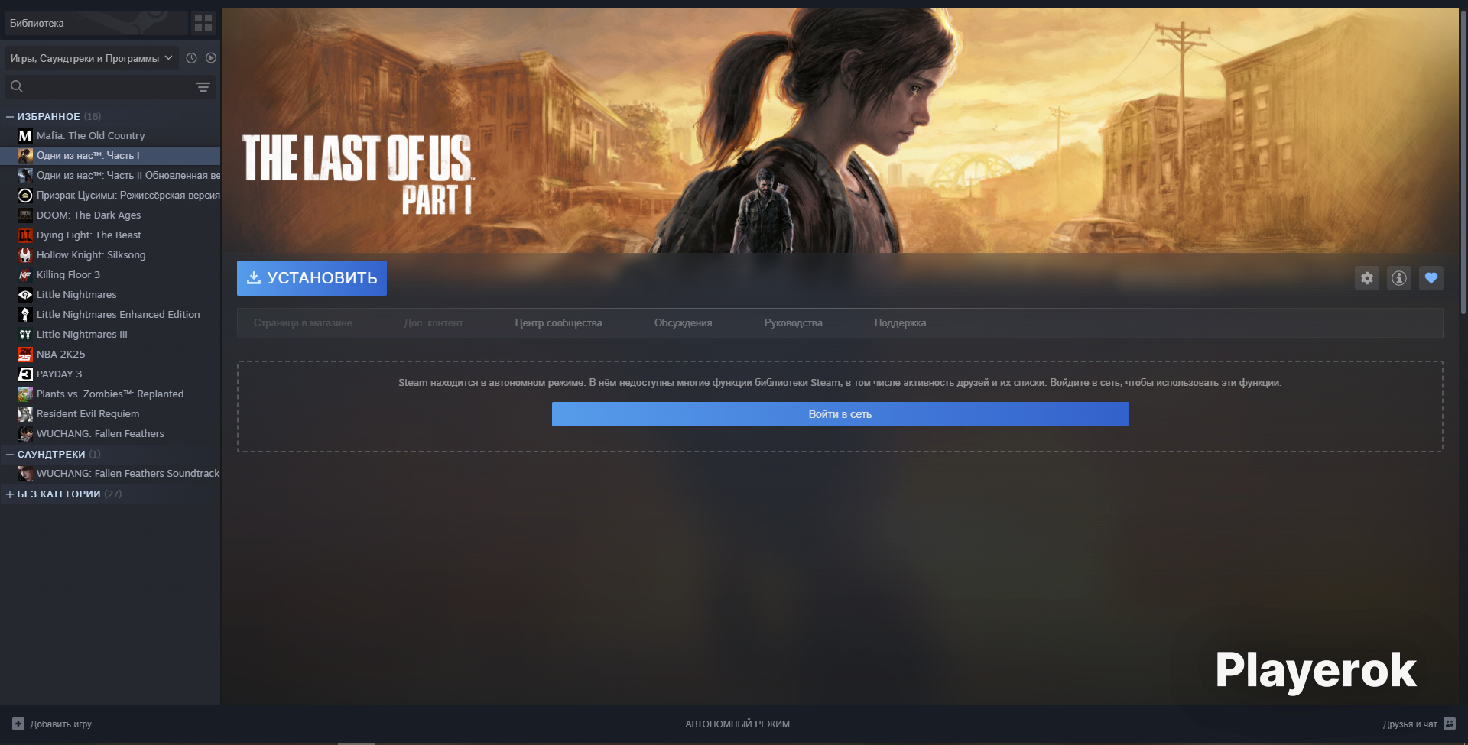Open the Доп. контент tab
Image resolution: width=1468 pixels, height=745 pixels.
pyautogui.click(x=434, y=323)
